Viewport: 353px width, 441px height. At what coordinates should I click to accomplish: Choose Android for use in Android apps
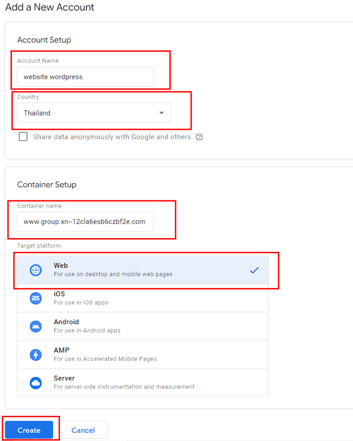pos(143,326)
